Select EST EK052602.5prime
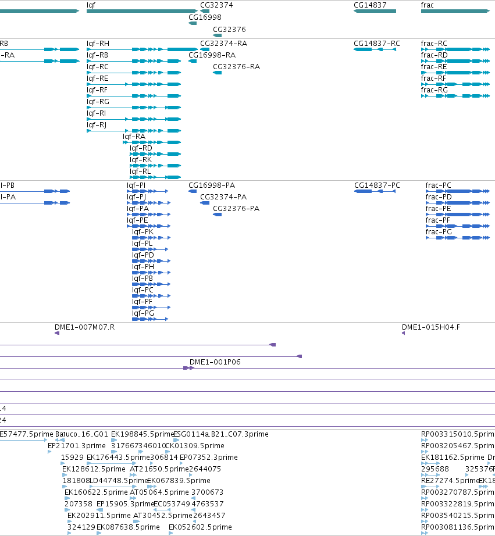Screen dimensions: 495x536 (200, 527)
